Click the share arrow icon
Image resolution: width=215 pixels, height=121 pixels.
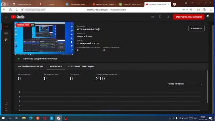click(x=168, y=17)
